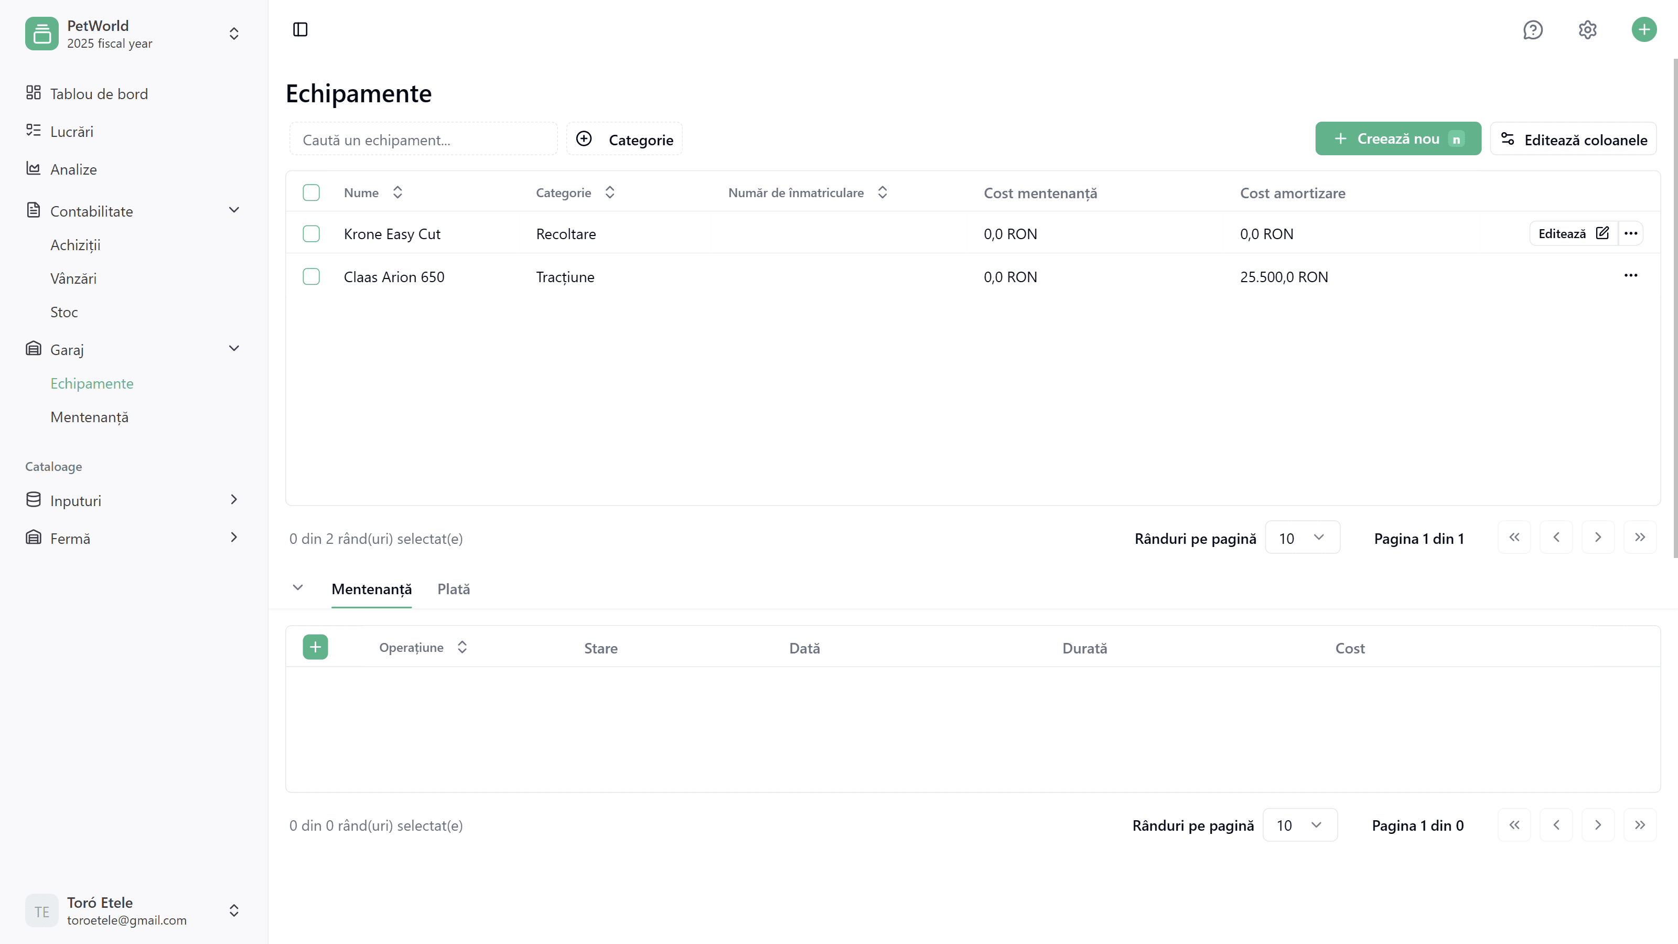Click Tablou de bord dashboard icon
Viewport: 1678px width, 944px height.
33,93
